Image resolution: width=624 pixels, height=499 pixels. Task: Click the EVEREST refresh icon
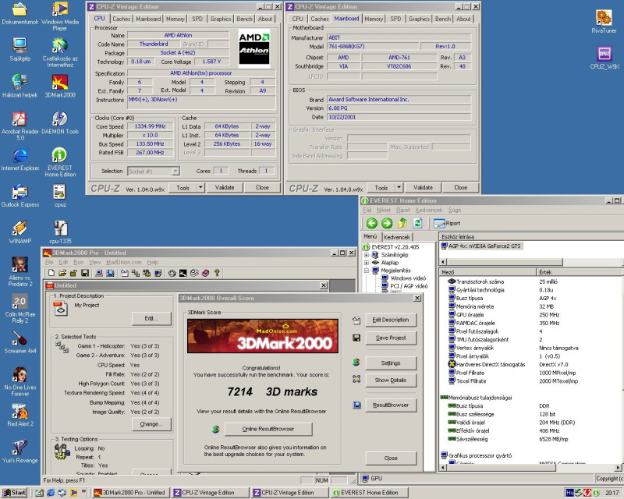point(417,223)
